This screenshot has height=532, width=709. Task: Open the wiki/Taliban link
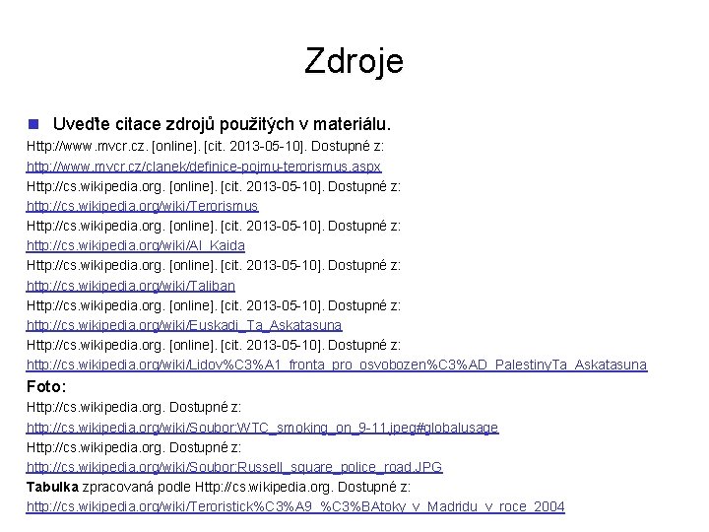click(131, 286)
